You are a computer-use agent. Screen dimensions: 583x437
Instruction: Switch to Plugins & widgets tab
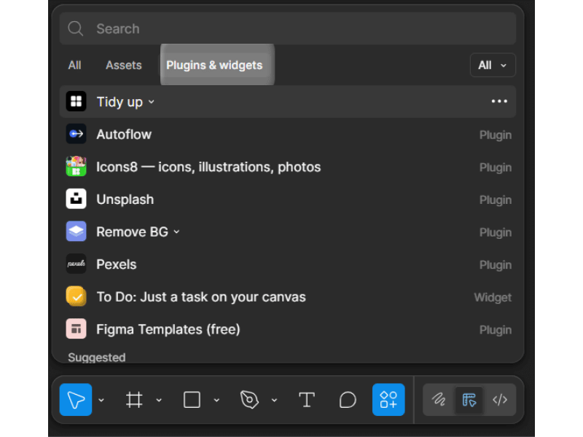tap(214, 65)
